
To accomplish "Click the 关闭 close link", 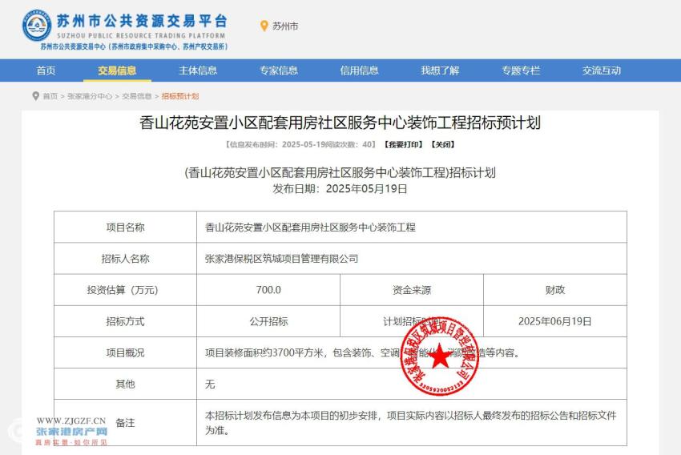I will 443,144.
